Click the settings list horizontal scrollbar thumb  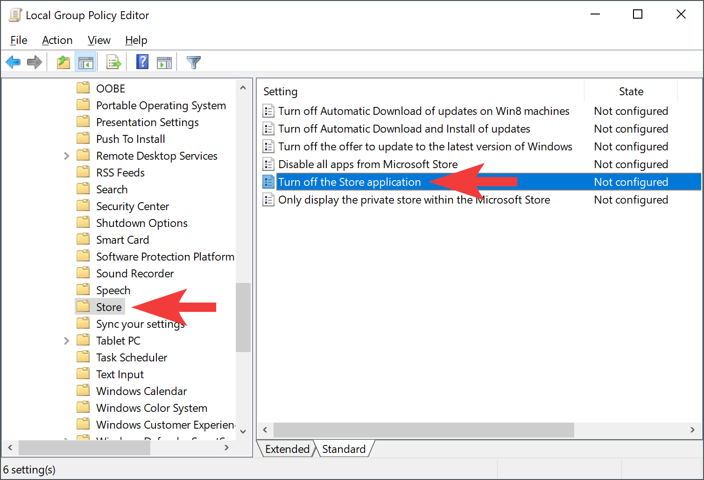coord(423,430)
